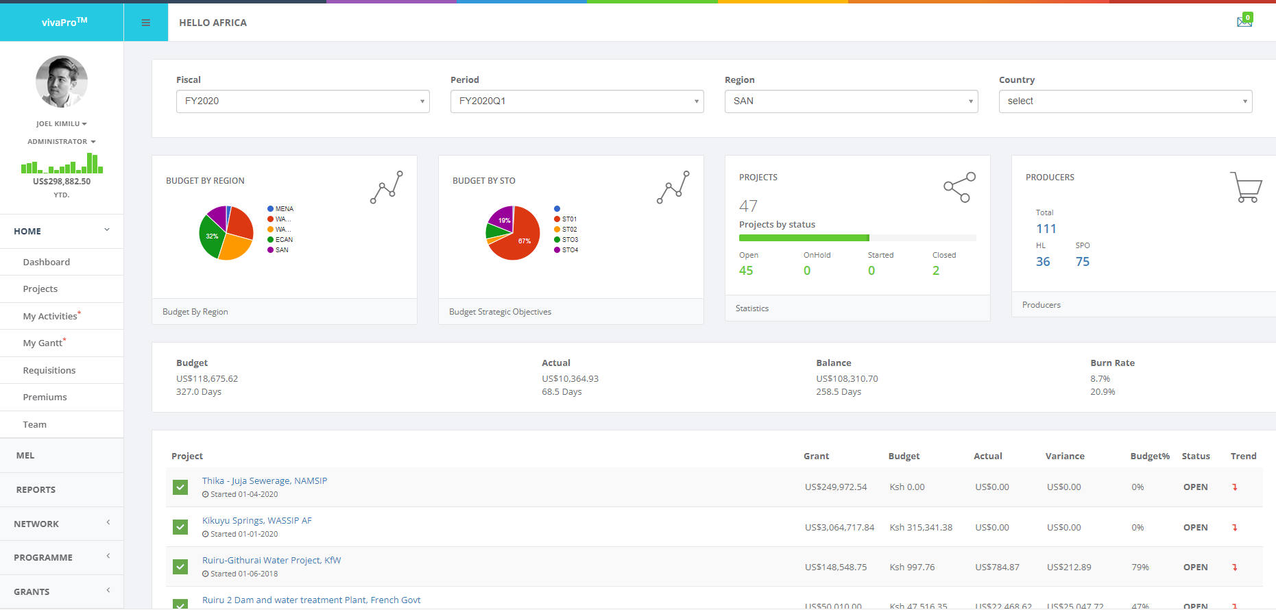
Task: Click the hamburger menu toggle icon
Action: [145, 23]
